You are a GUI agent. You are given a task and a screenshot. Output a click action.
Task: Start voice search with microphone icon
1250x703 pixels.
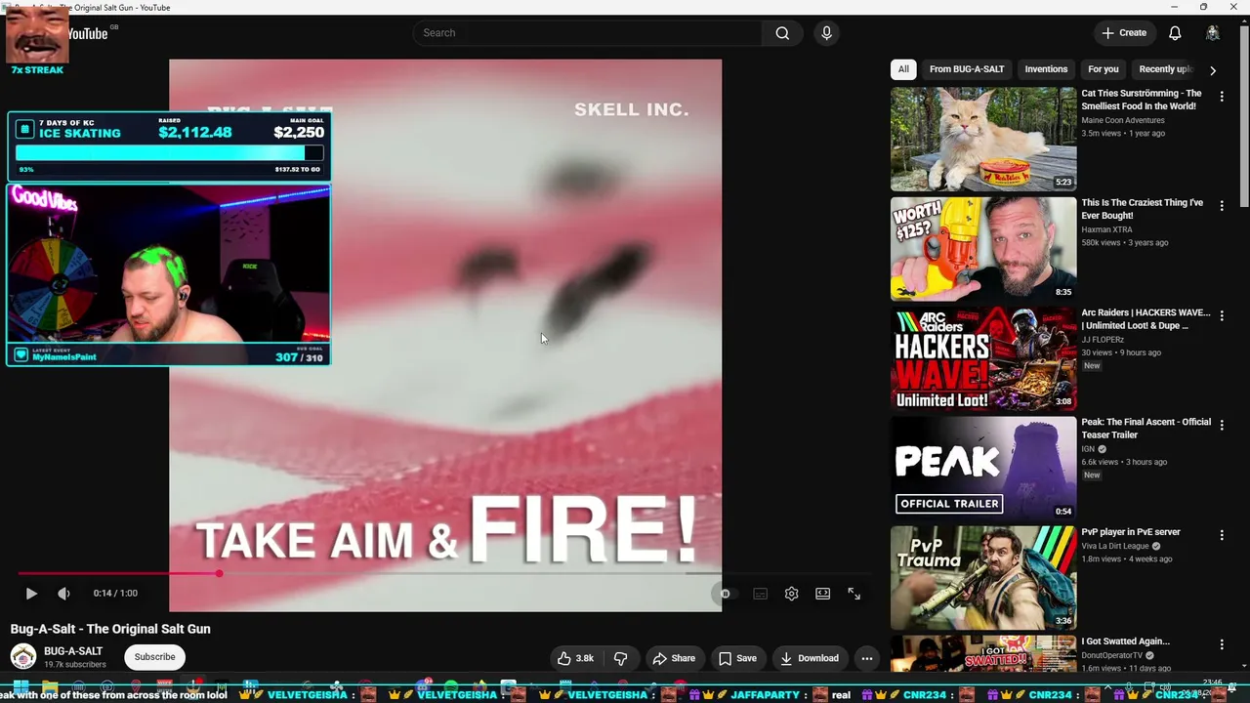(x=826, y=33)
